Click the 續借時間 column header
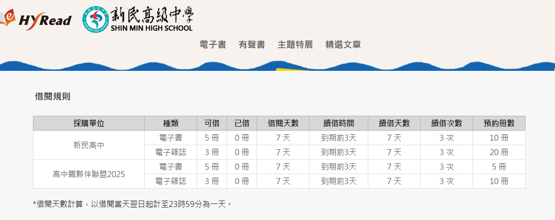 (338, 123)
